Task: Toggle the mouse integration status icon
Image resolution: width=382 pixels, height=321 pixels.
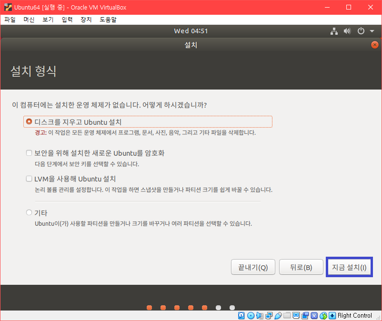Action: click(x=323, y=315)
